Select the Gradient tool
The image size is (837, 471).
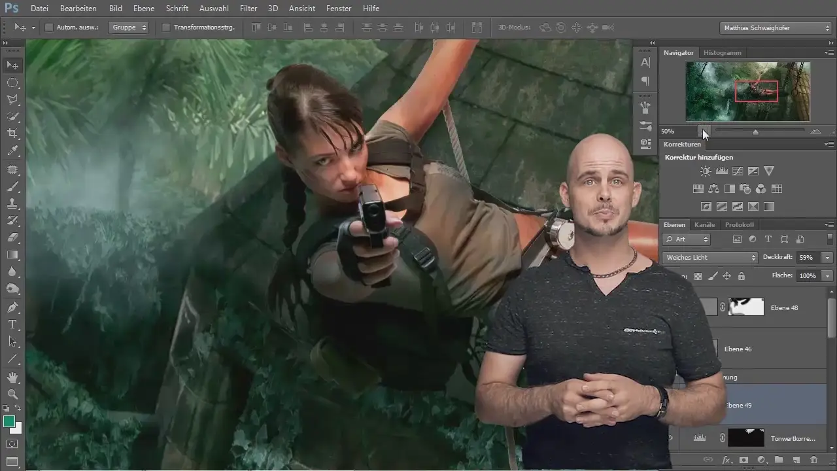12,254
